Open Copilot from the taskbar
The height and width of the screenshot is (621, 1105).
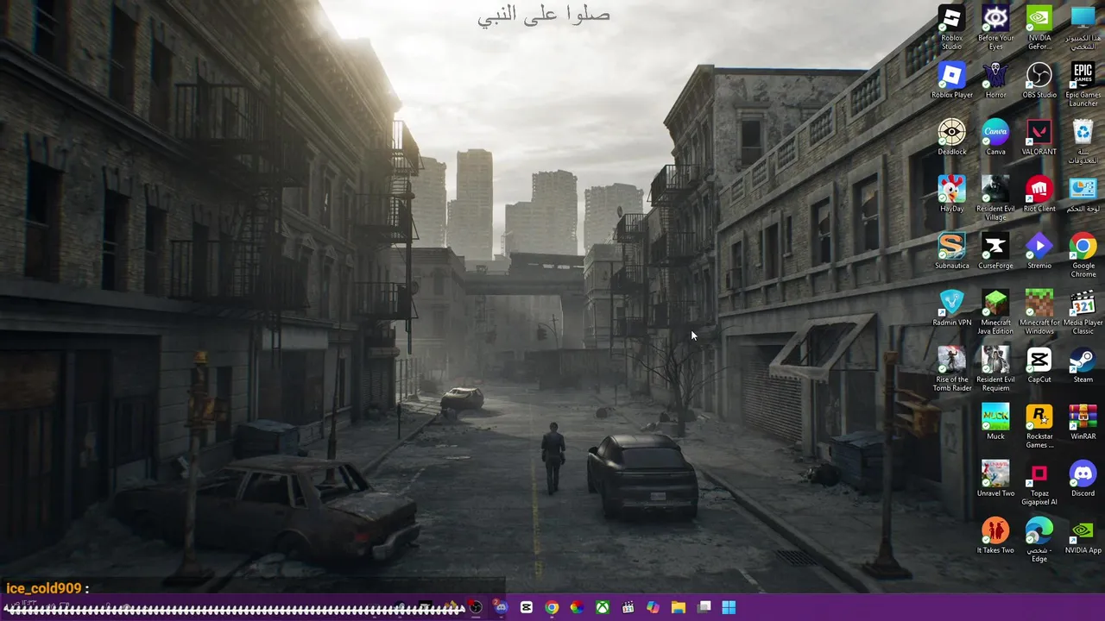(653, 607)
